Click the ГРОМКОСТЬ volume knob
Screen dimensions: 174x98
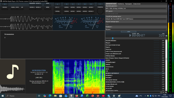tap(100, 11)
